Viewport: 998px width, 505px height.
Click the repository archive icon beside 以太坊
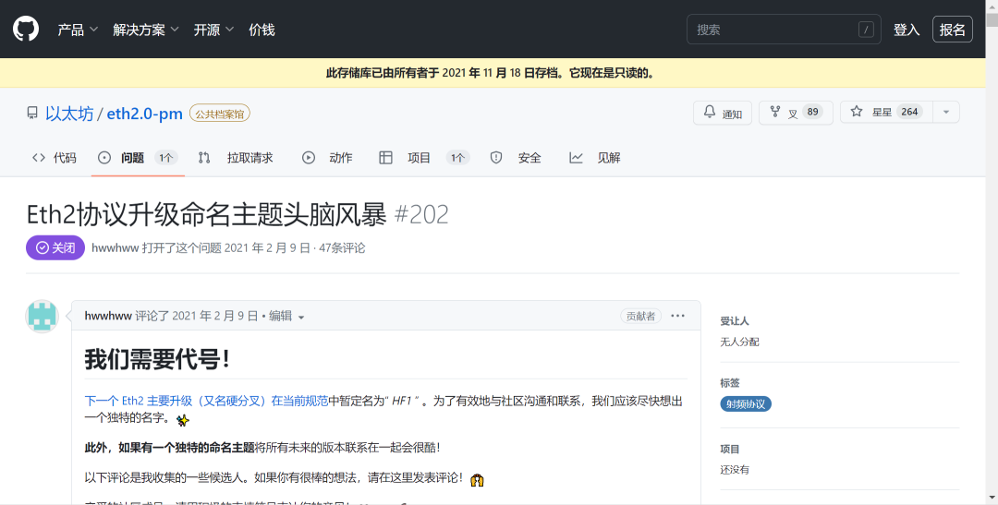(32, 114)
